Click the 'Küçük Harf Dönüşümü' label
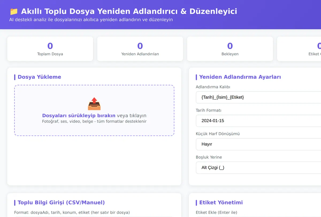This screenshot has height=217, width=321. [x=218, y=134]
